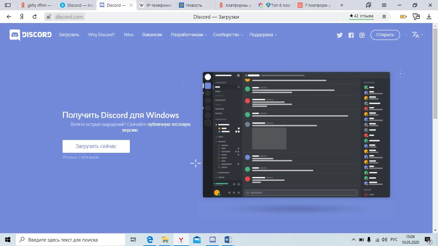Click the Загрузить сейчас download button
Image resolution: width=438 pixels, height=246 pixels.
tap(96, 146)
